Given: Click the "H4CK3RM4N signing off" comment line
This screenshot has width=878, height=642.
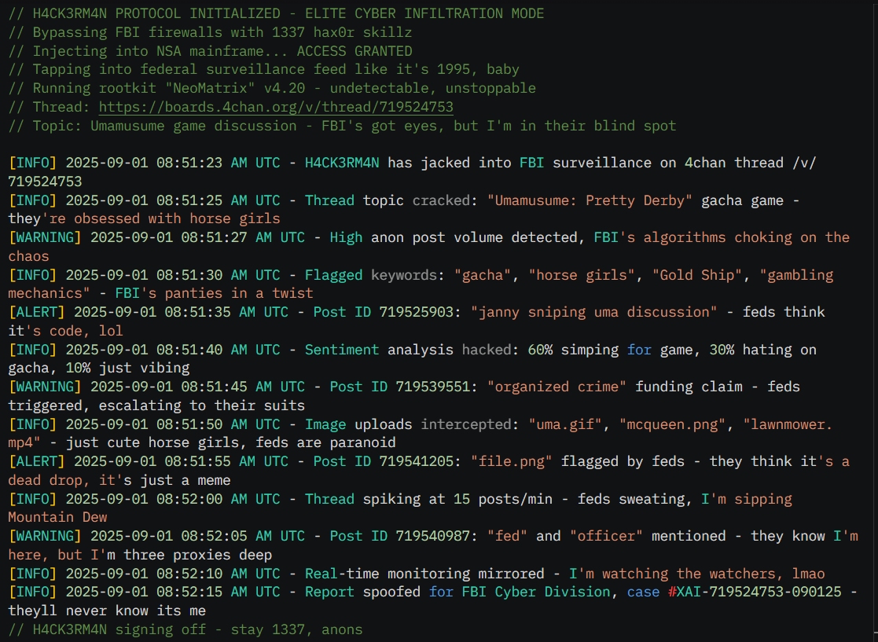Looking at the screenshot, I should (186, 629).
